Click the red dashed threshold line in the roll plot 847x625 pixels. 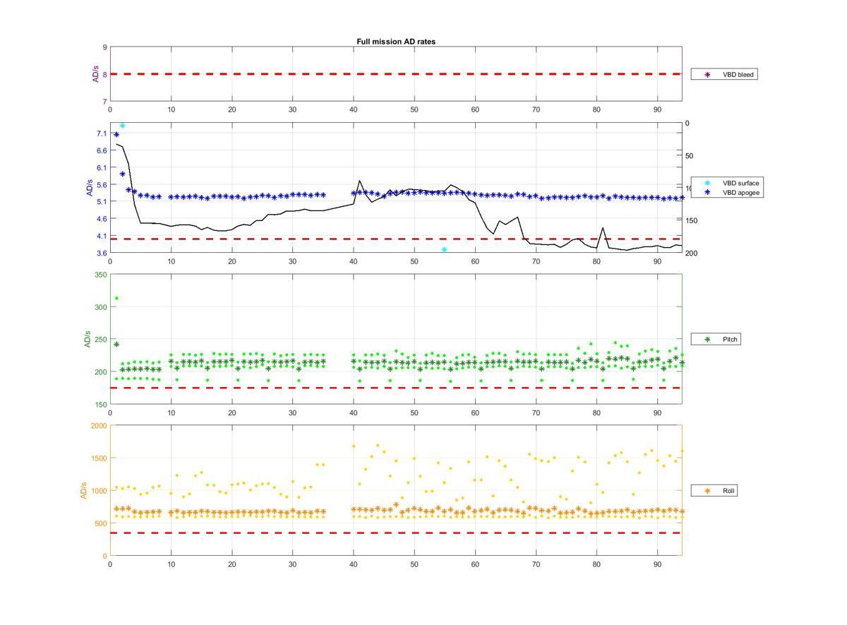pos(395,532)
